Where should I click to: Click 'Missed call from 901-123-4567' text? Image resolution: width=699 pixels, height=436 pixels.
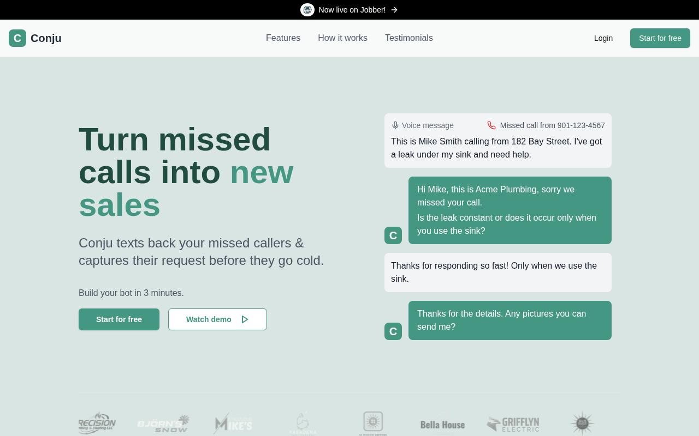click(x=552, y=125)
